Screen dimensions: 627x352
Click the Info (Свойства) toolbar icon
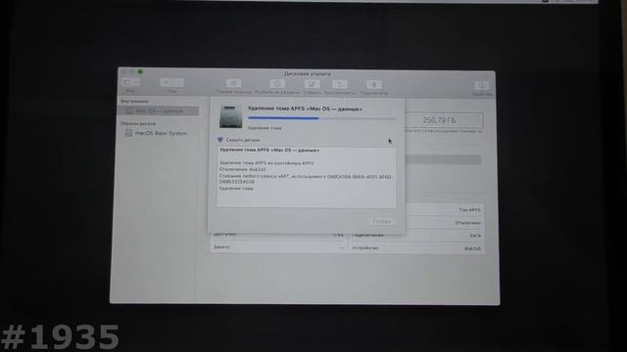click(481, 85)
